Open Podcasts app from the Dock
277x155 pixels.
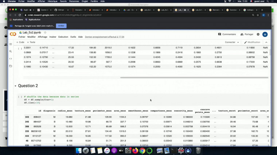pos(114,151)
